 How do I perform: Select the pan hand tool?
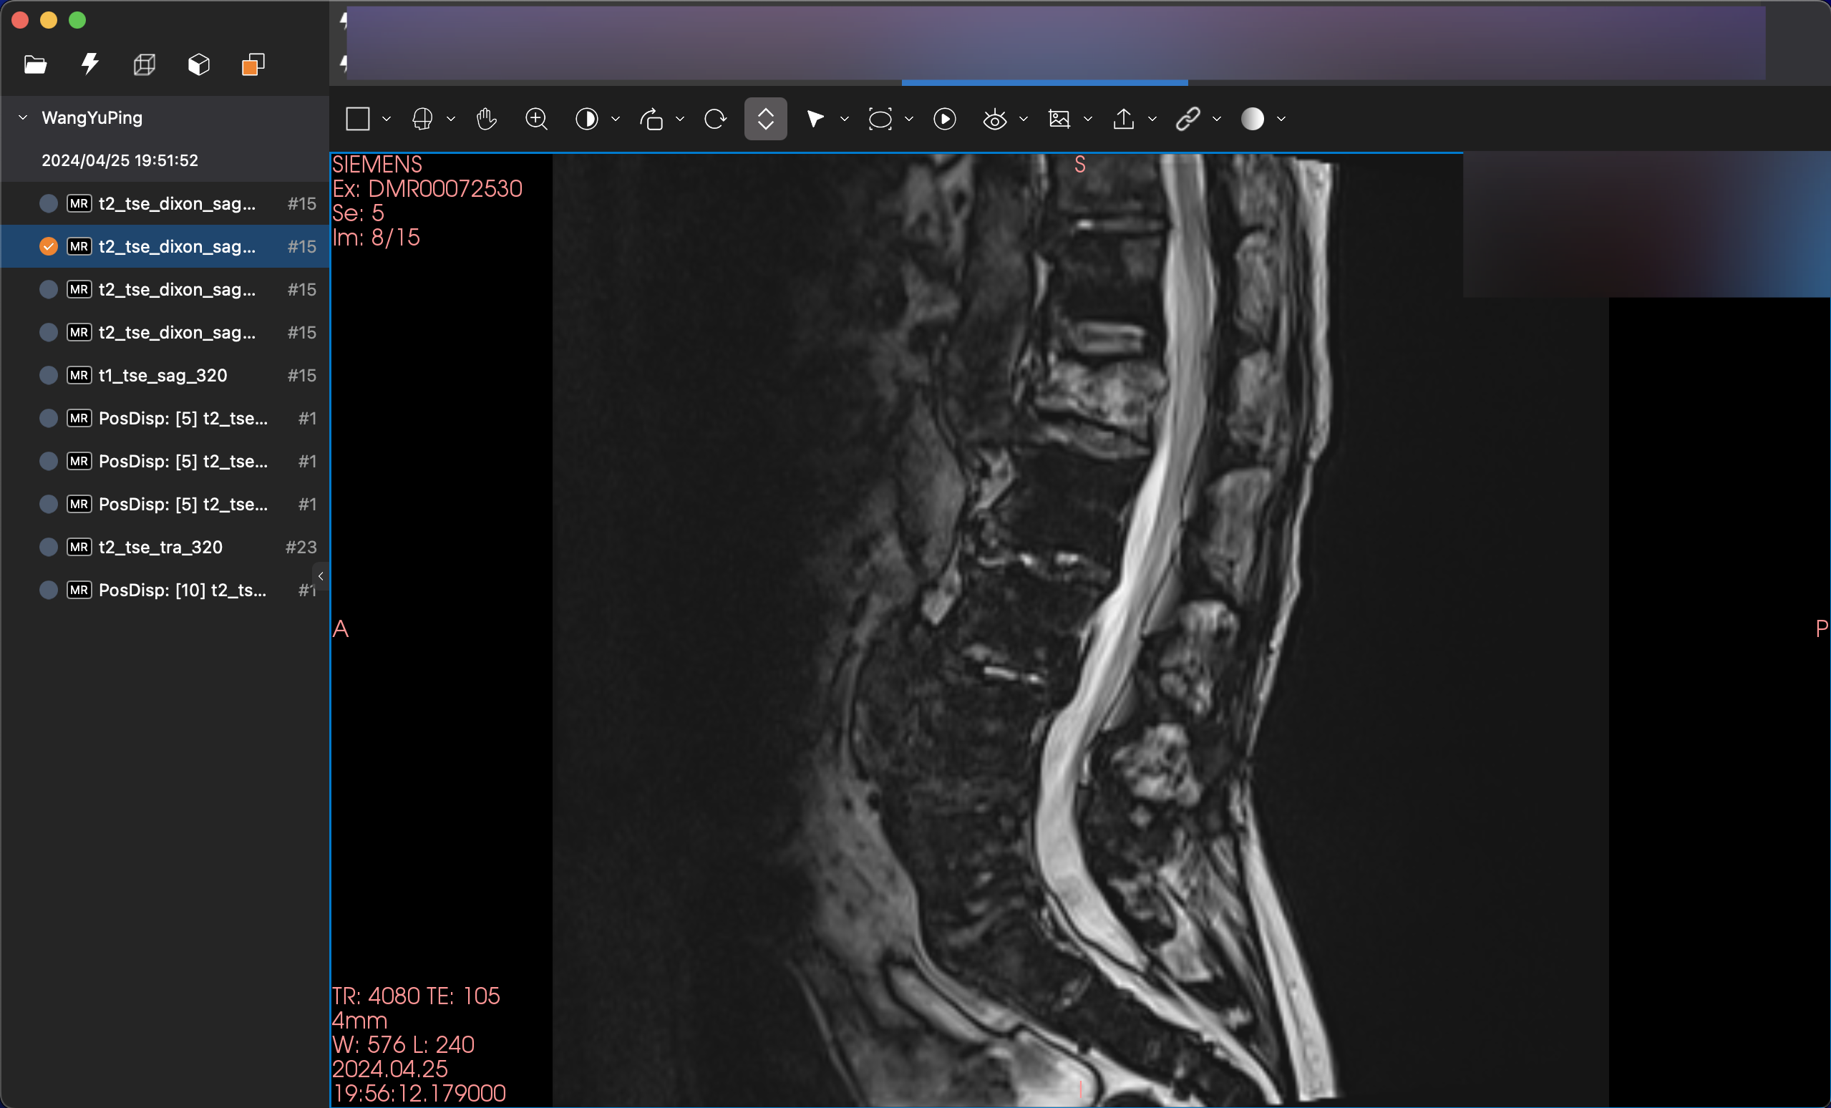487,119
